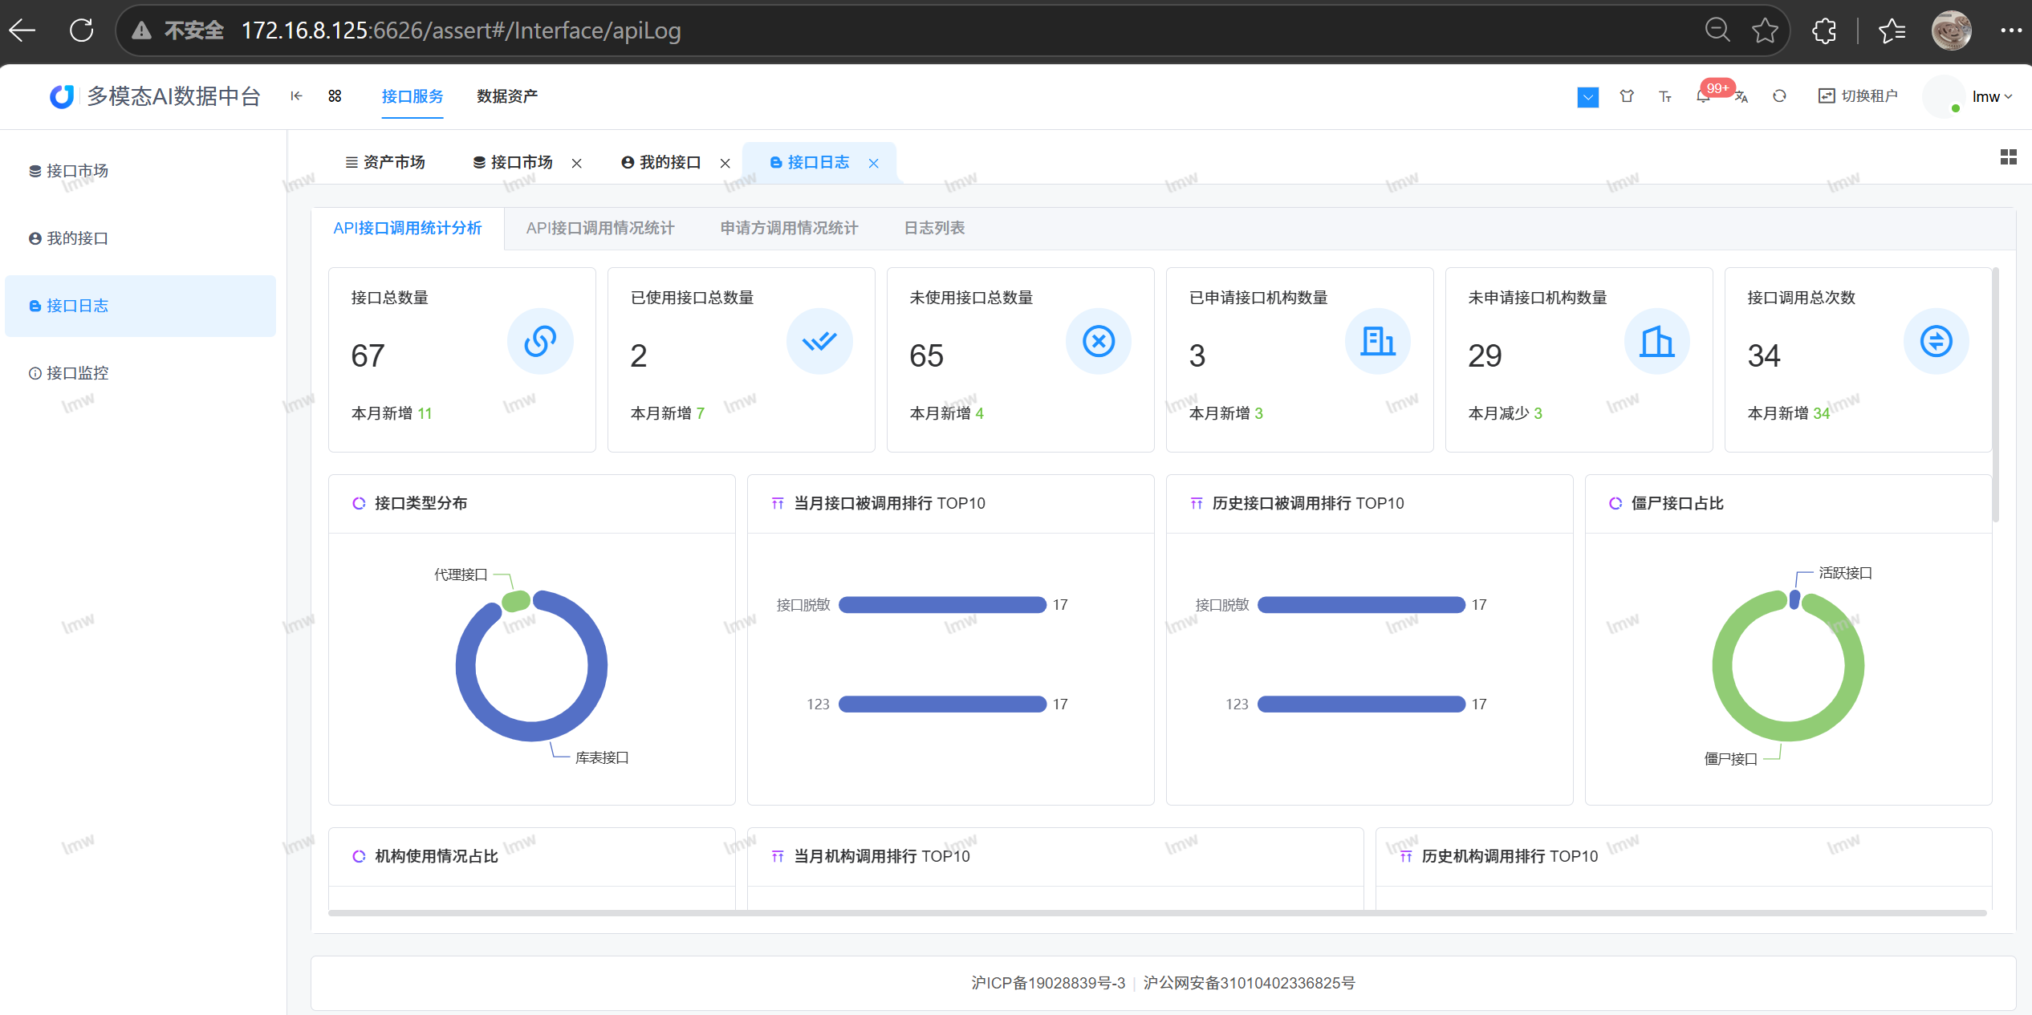The image size is (2032, 1015).
Task: Switch to 接口服务 top menu
Action: pyautogui.click(x=412, y=96)
